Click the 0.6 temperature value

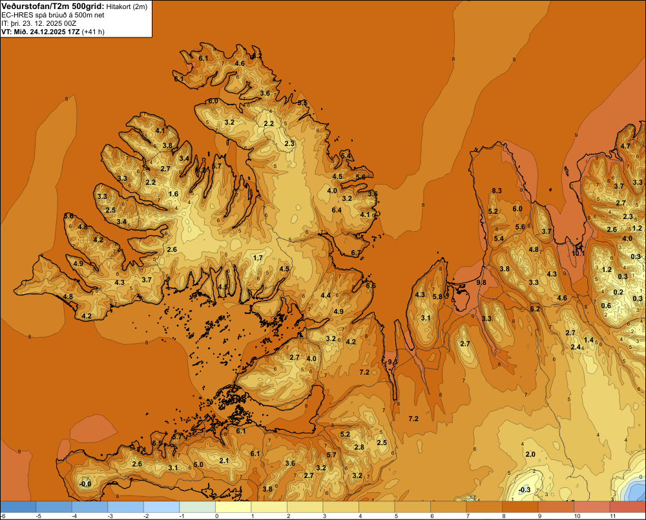[606, 306]
